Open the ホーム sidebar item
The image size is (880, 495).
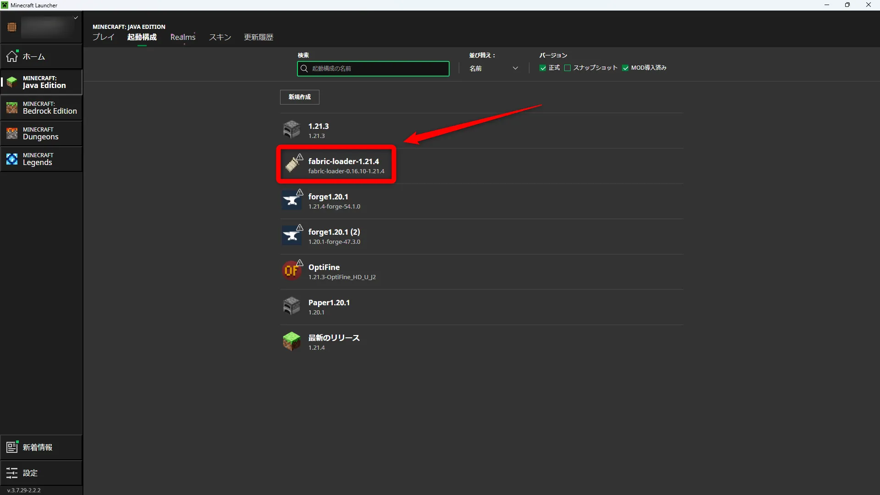(41, 56)
